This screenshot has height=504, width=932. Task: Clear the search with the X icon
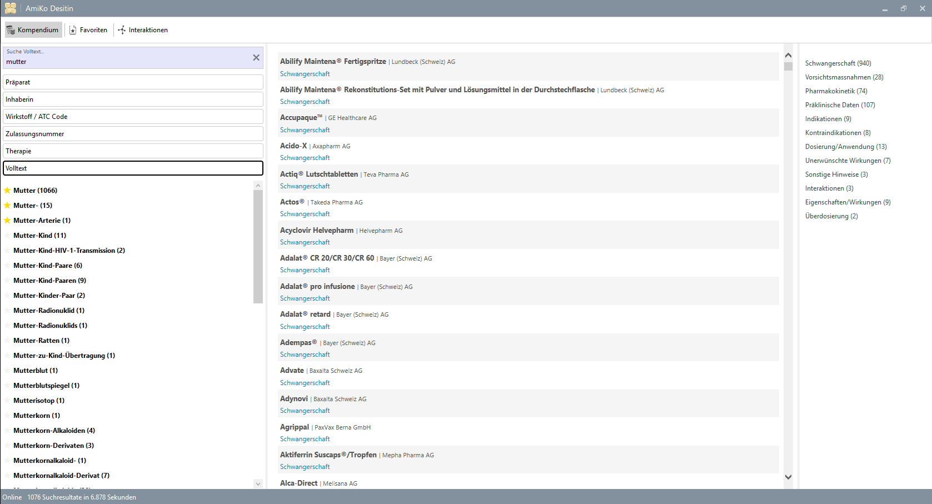[256, 57]
